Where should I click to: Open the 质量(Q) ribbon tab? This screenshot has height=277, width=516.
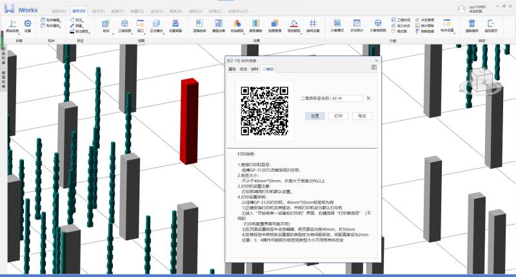coord(137,11)
